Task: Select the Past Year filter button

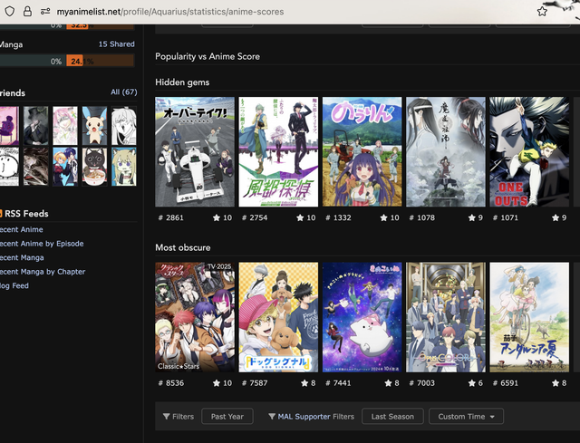Action: (227, 417)
